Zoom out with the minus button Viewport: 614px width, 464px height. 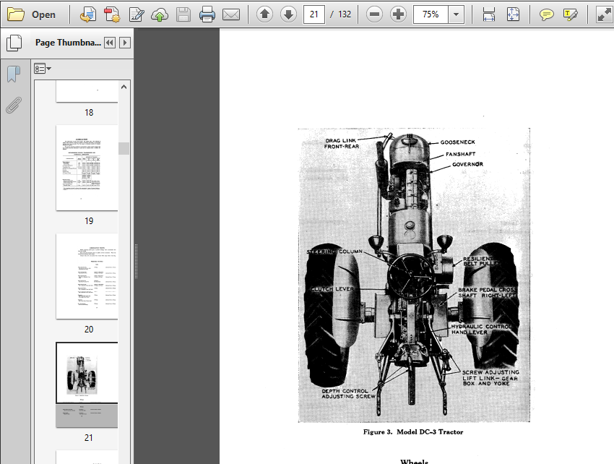[x=374, y=14]
